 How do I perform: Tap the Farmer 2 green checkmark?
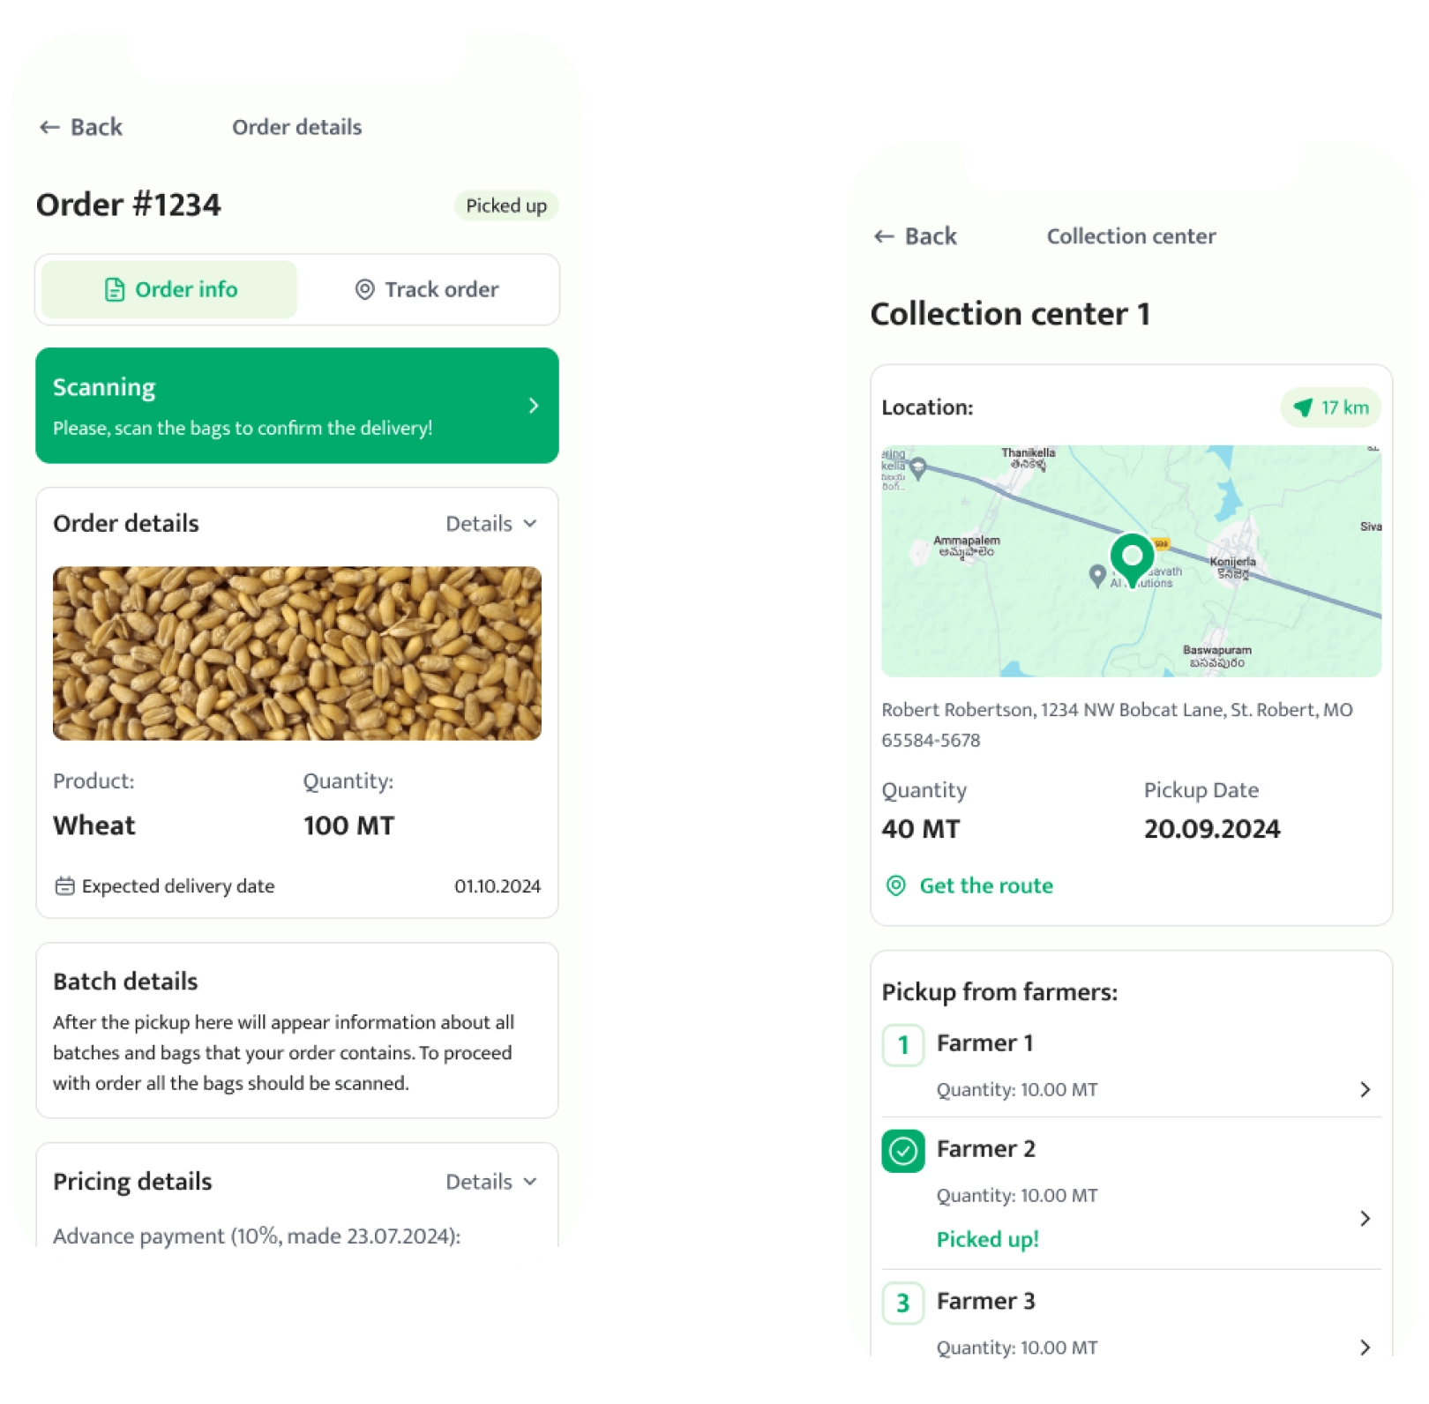click(x=902, y=1151)
